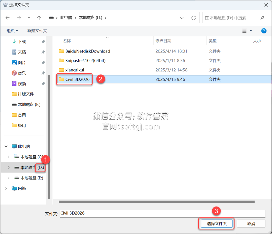Sort by 大小 column header

(x=257, y=41)
